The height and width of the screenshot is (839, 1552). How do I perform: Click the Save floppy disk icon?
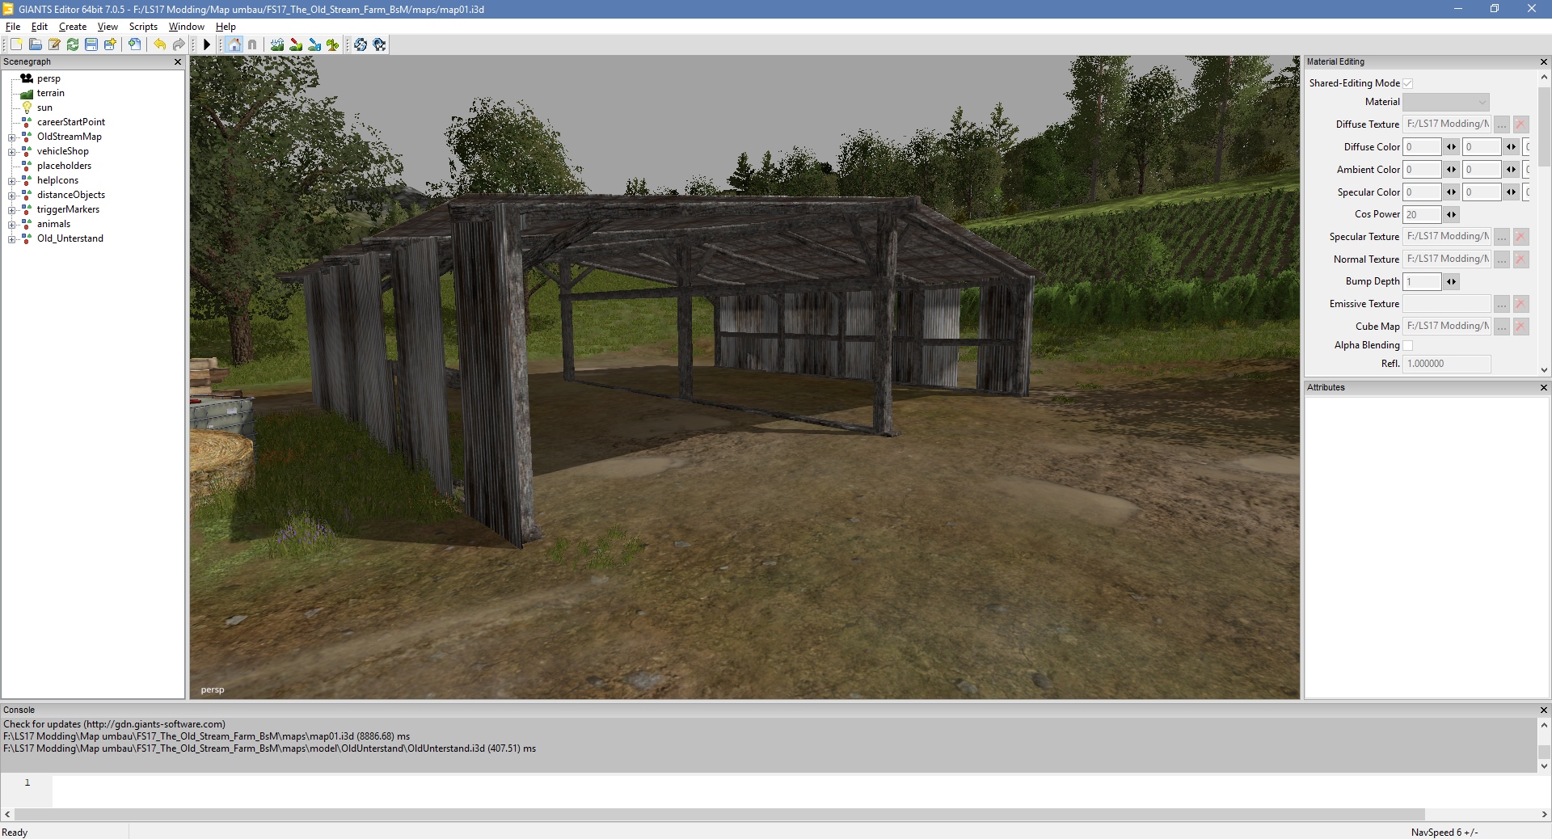pos(91,44)
